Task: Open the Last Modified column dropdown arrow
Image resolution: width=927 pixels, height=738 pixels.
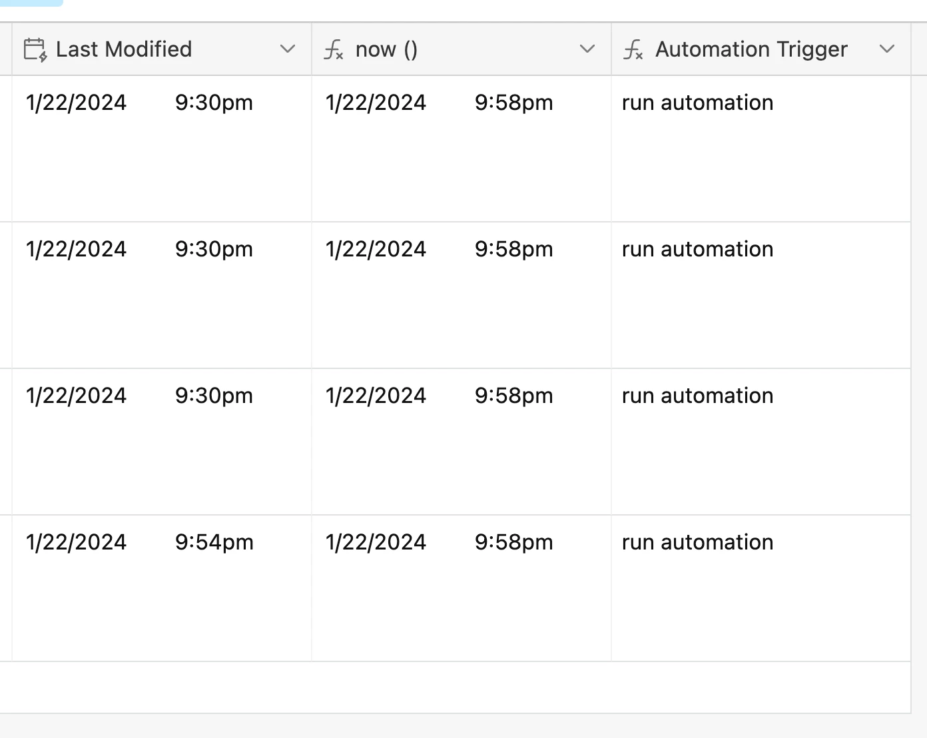Action: [x=288, y=49]
